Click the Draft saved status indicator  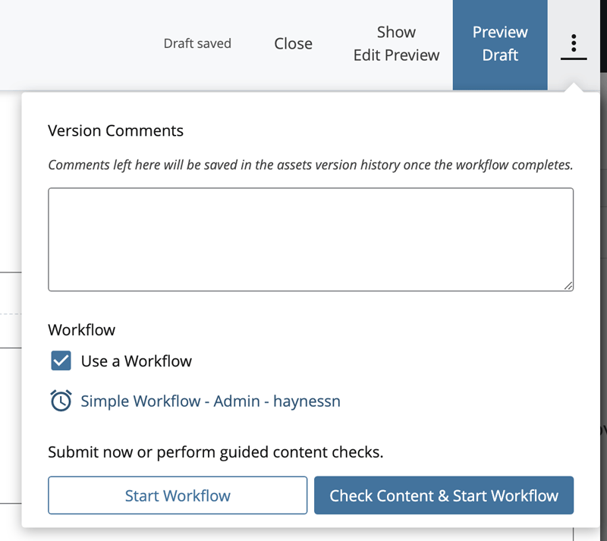coord(197,43)
